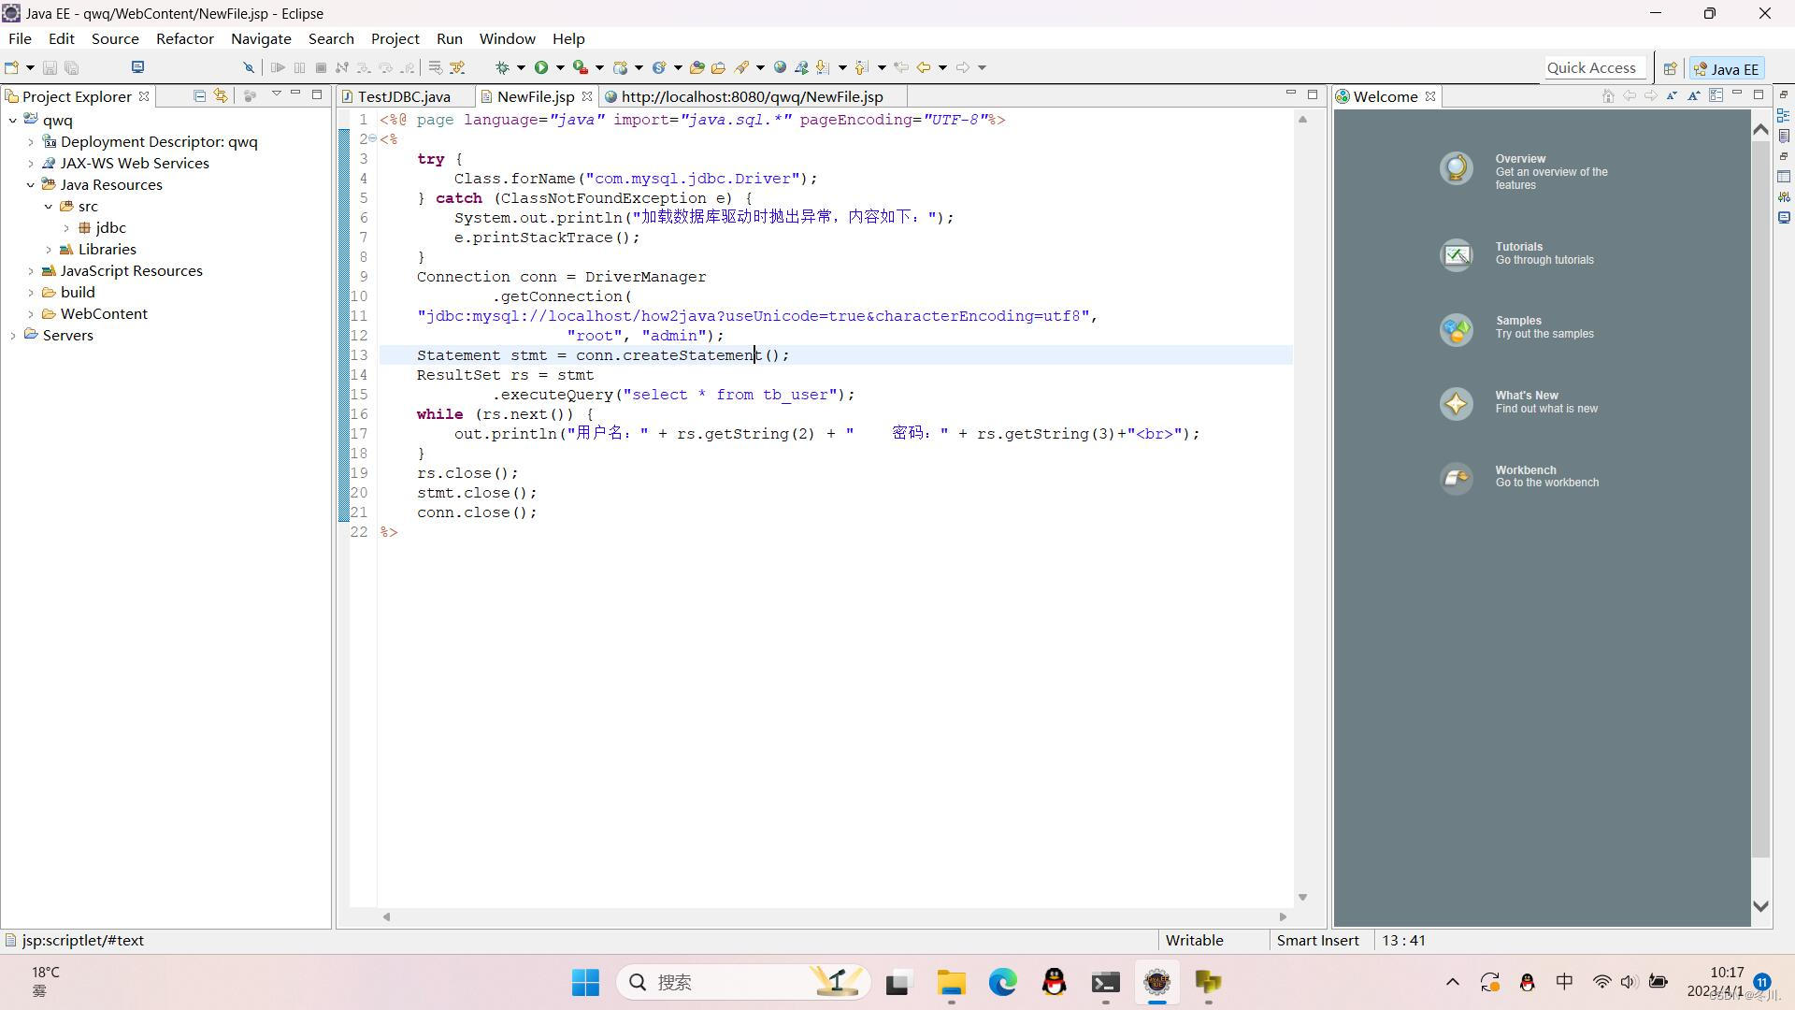
Task: Click the editor horizontal scroll right arrow
Action: tap(1283, 916)
